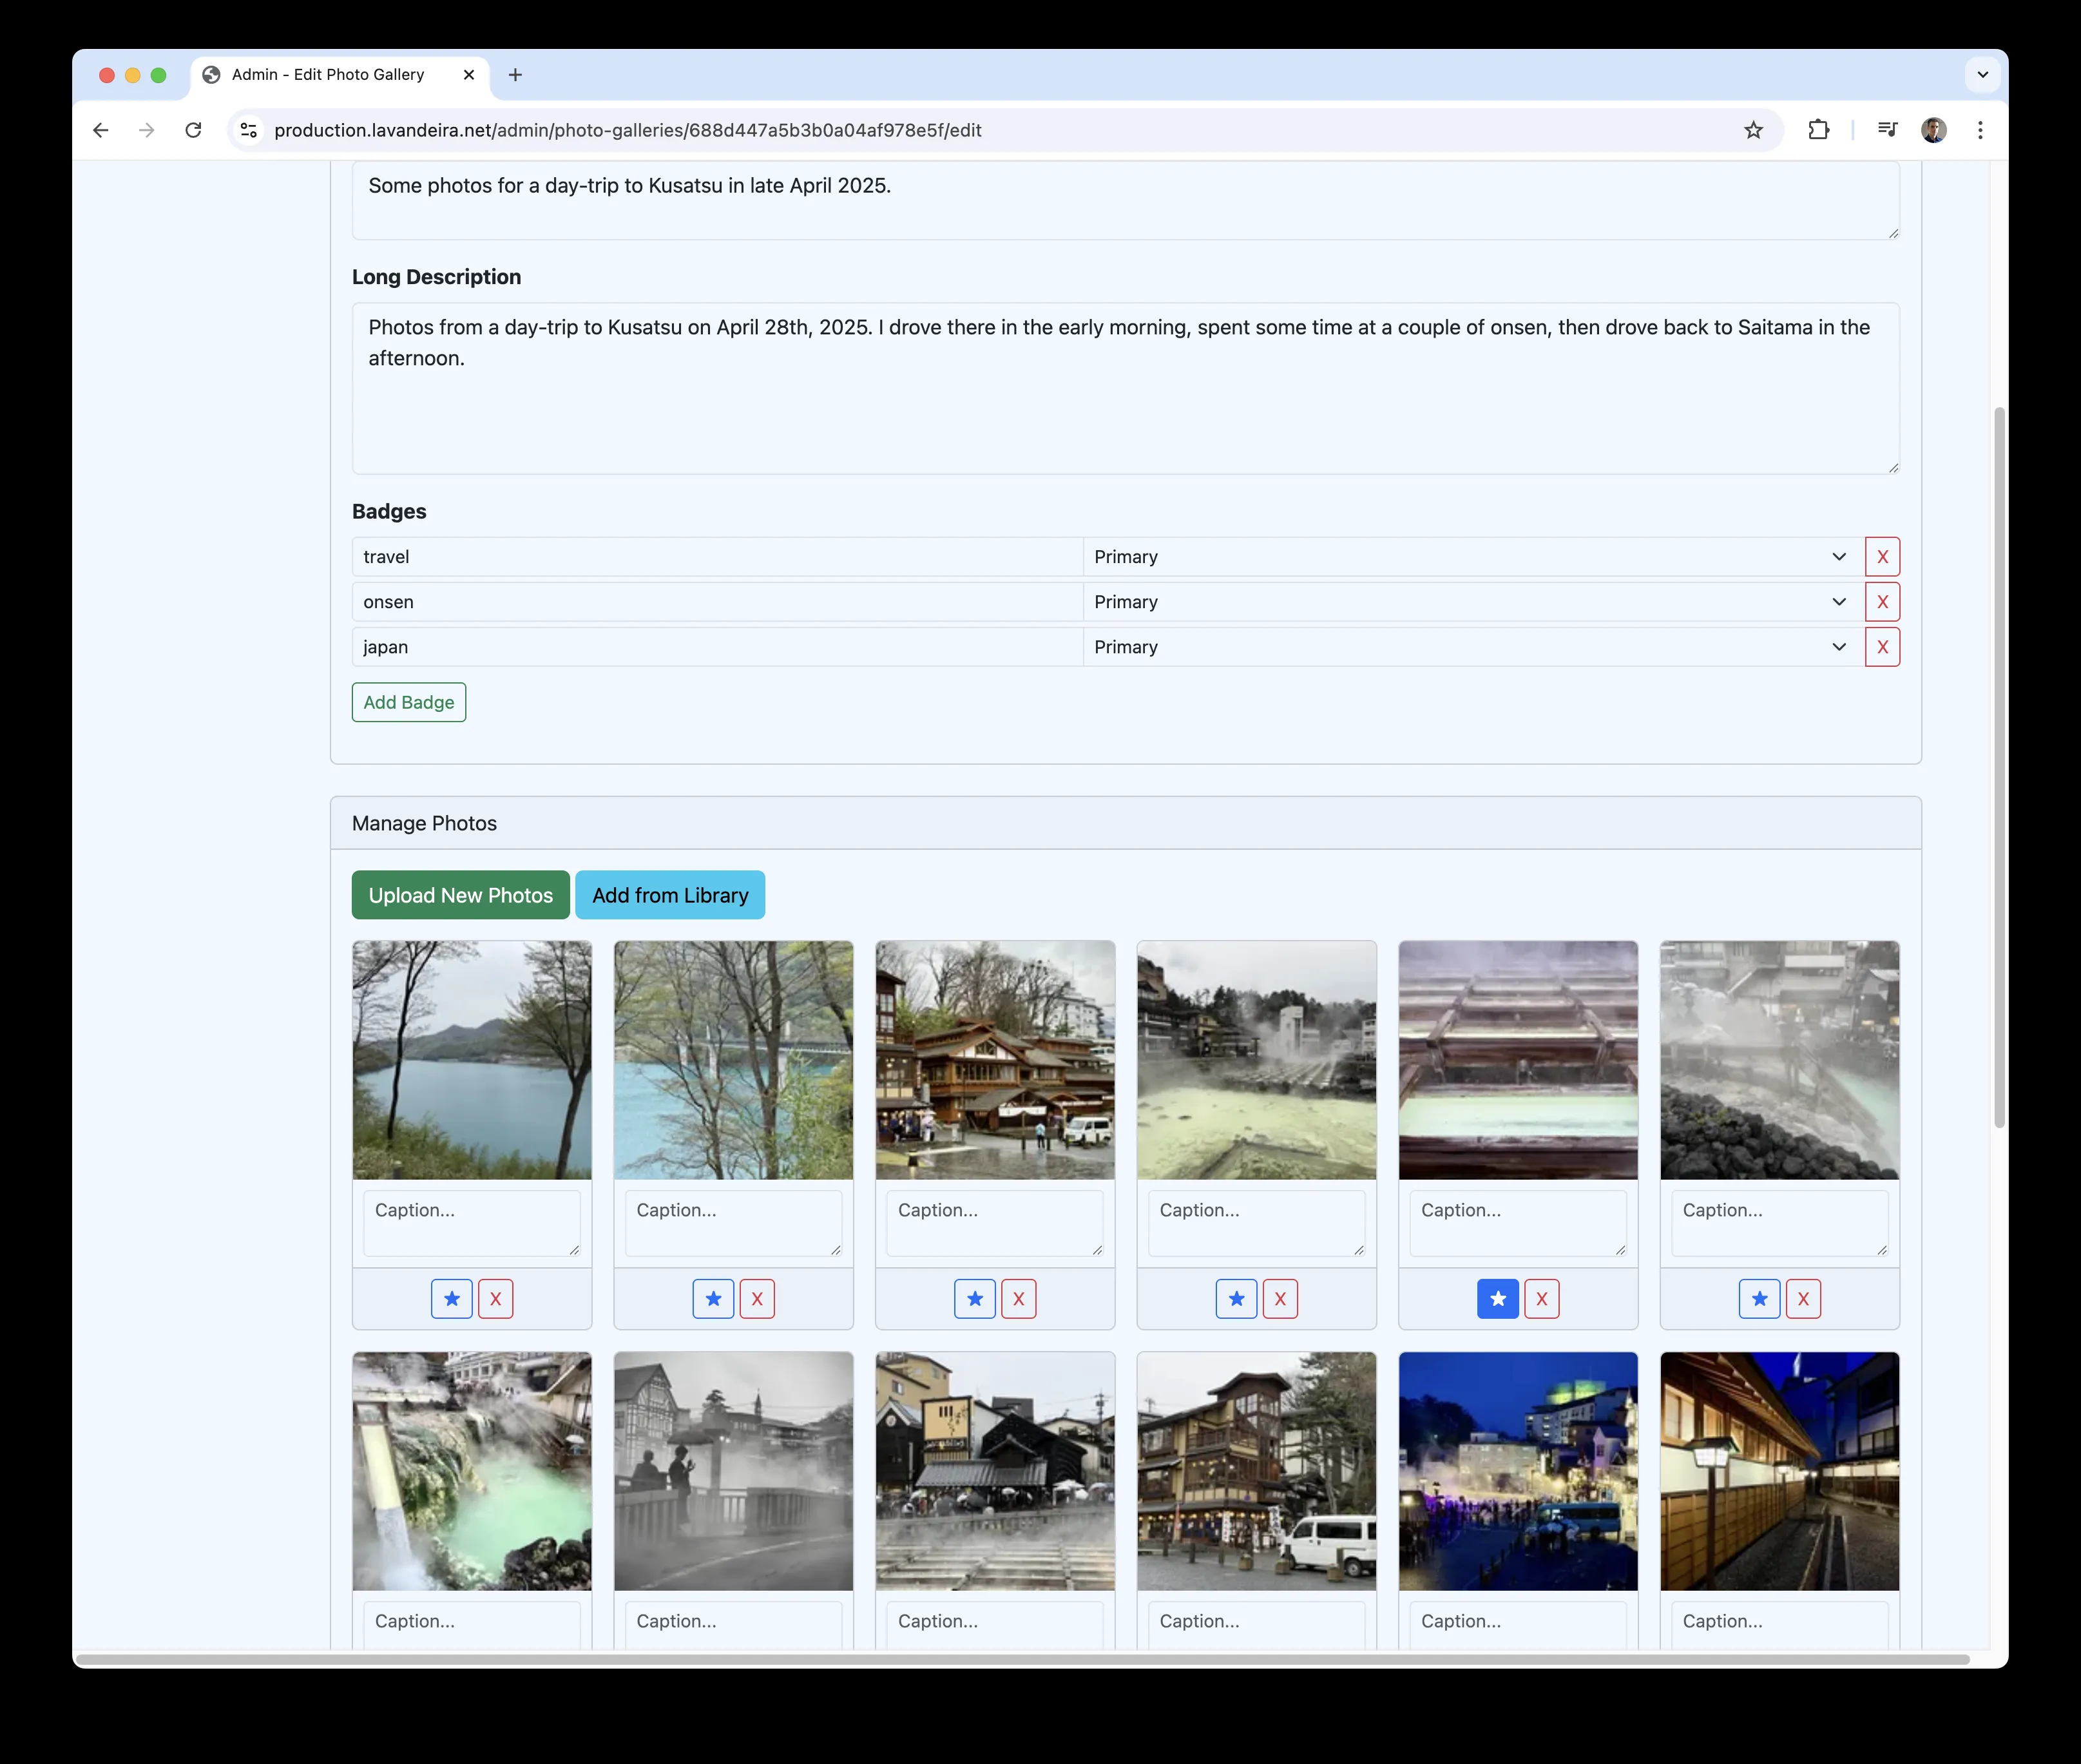Open a new browser tab
Image resolution: width=2081 pixels, height=1764 pixels.
(x=515, y=75)
